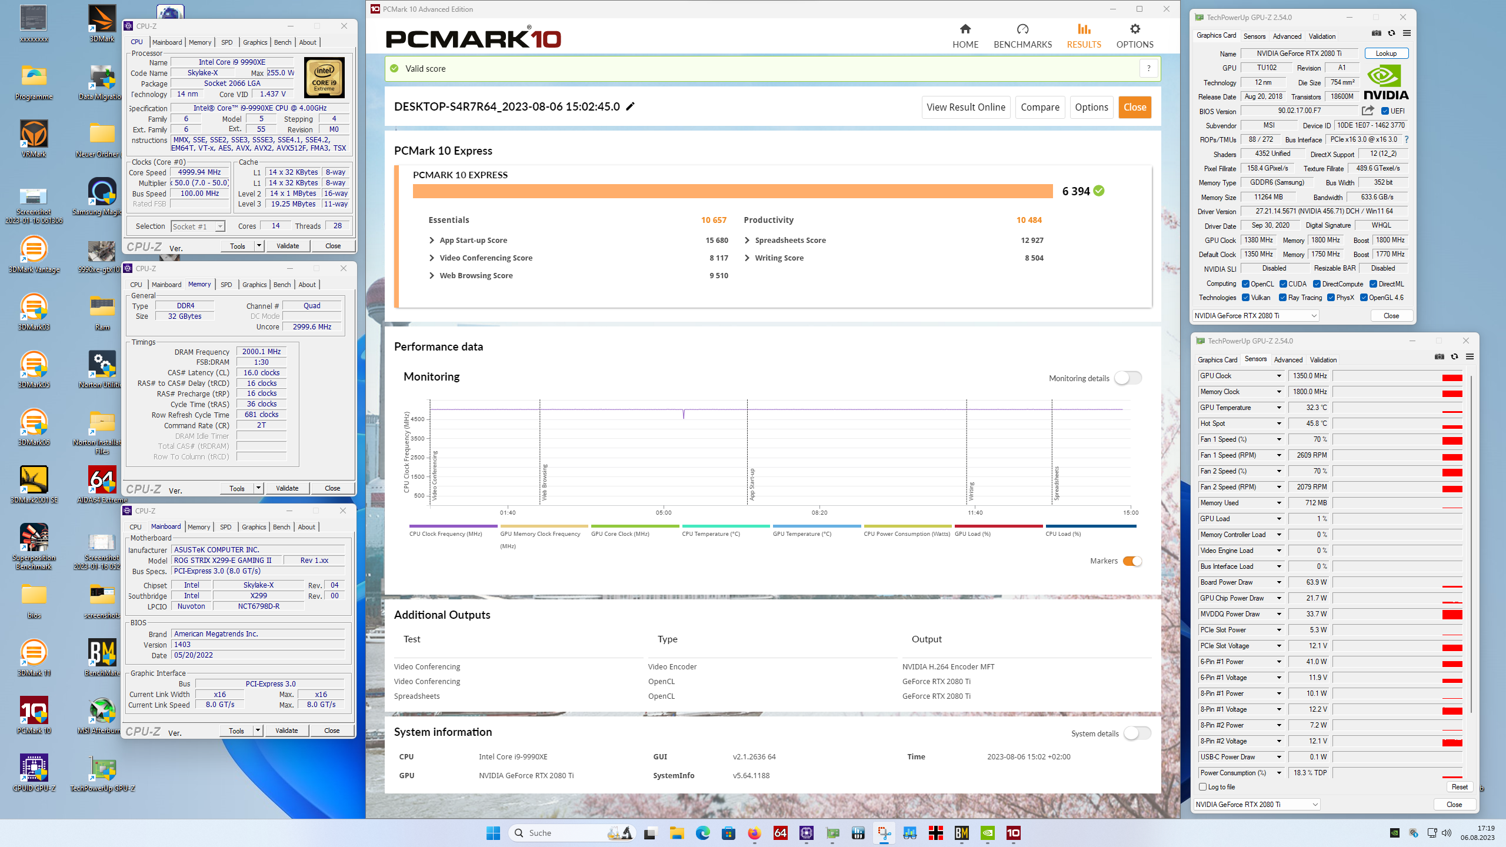Viewport: 1506px width, 847px height.
Task: Click the question mark help button in Valid score bar
Action: (1148, 68)
